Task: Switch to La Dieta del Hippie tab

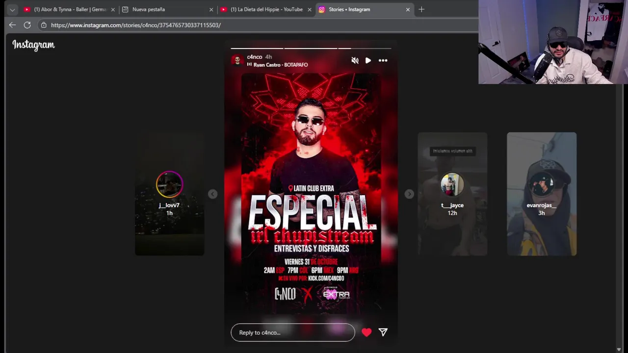Action: pyautogui.click(x=266, y=9)
